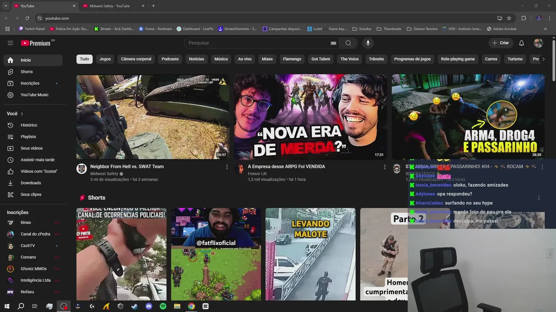Open Criar create menu
The image size is (556, 312).
(x=500, y=43)
